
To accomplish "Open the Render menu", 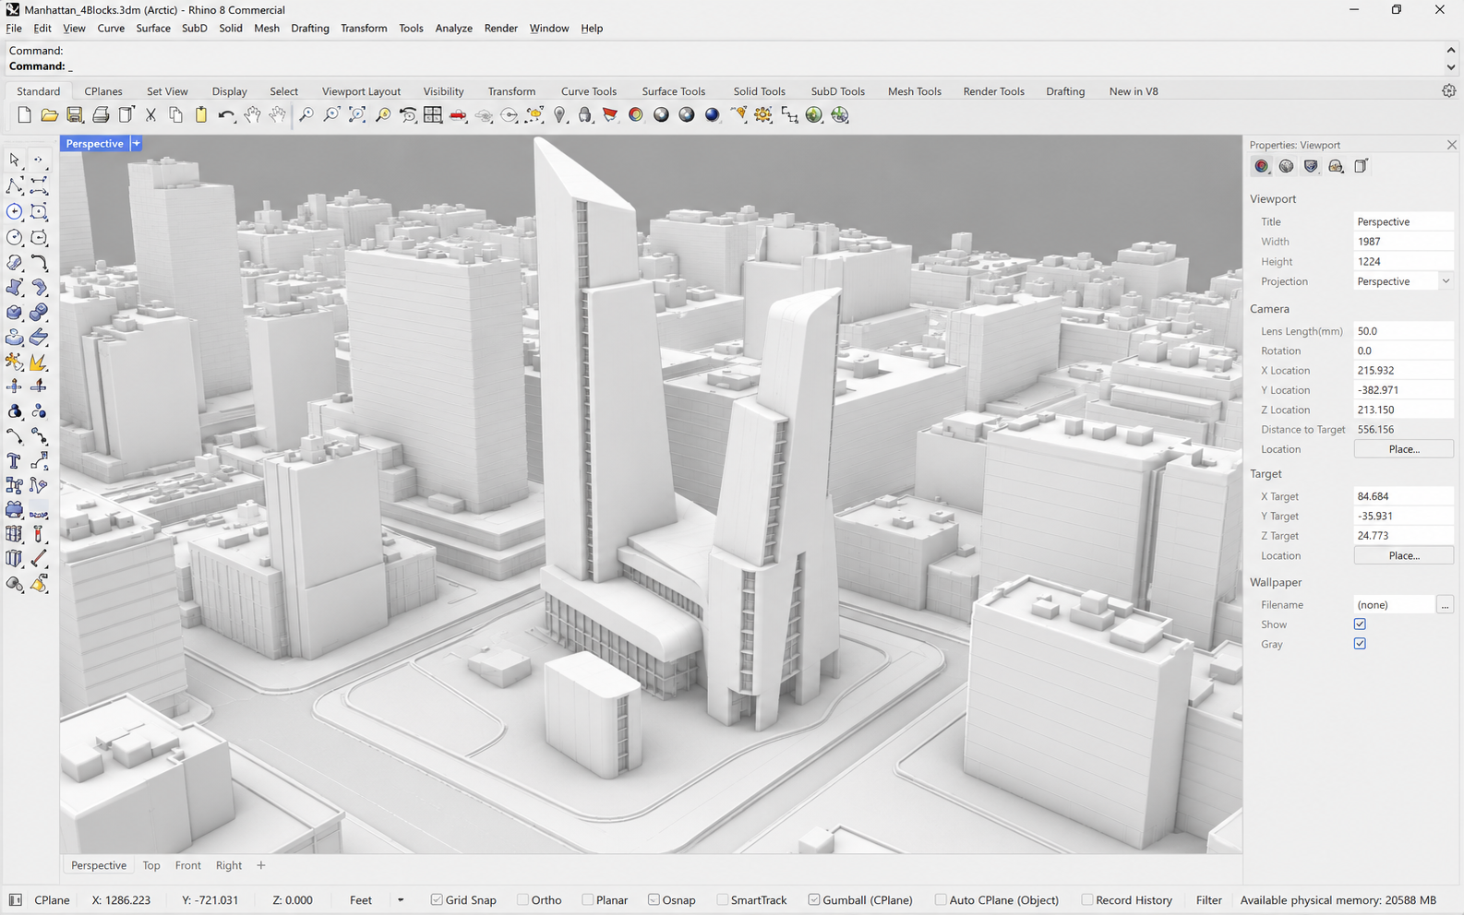I will click(x=500, y=28).
